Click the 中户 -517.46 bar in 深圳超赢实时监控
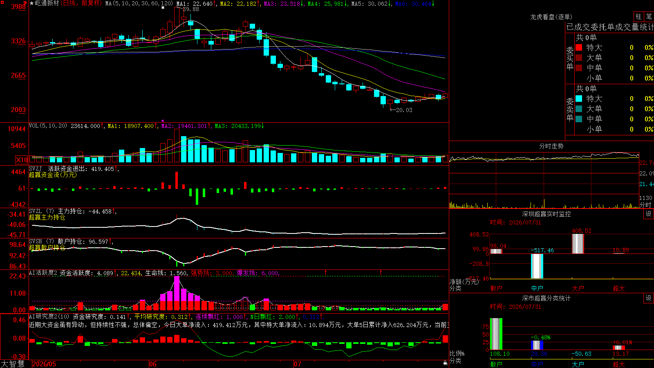The height and width of the screenshot is (368, 654). (537, 266)
